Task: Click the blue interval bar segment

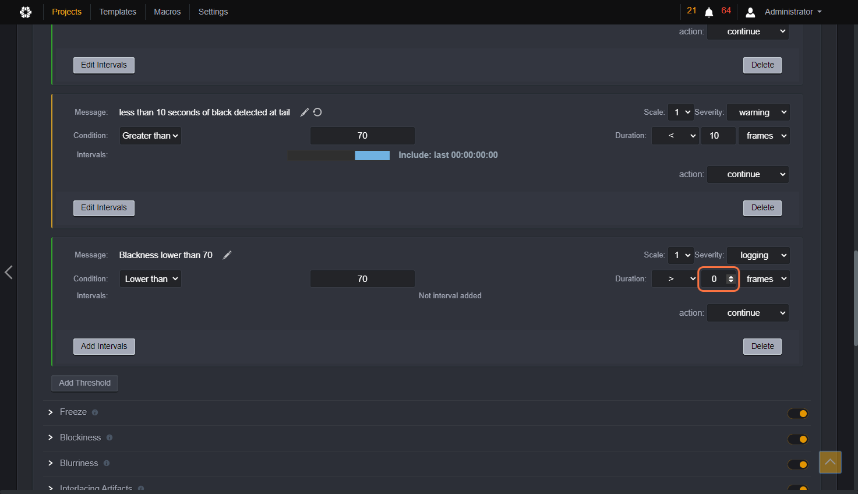Action: [x=372, y=156]
